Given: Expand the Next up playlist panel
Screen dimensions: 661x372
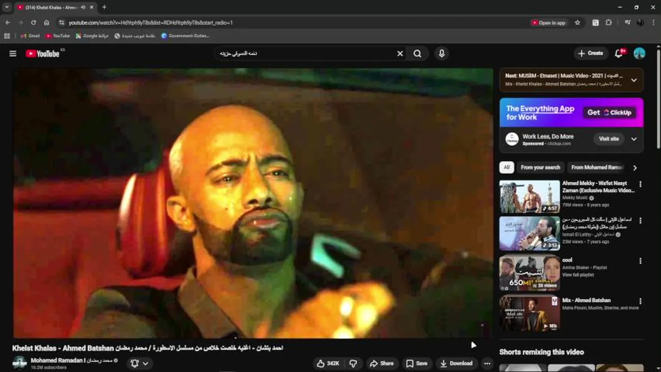Looking at the screenshot, I should (634, 80).
